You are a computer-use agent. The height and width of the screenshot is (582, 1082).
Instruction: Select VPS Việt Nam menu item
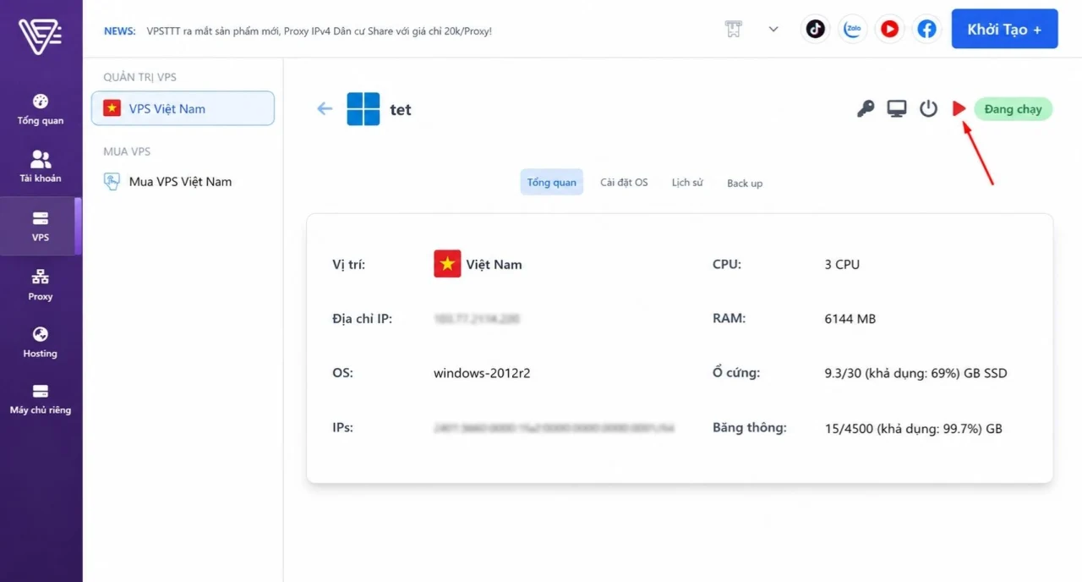pos(183,108)
